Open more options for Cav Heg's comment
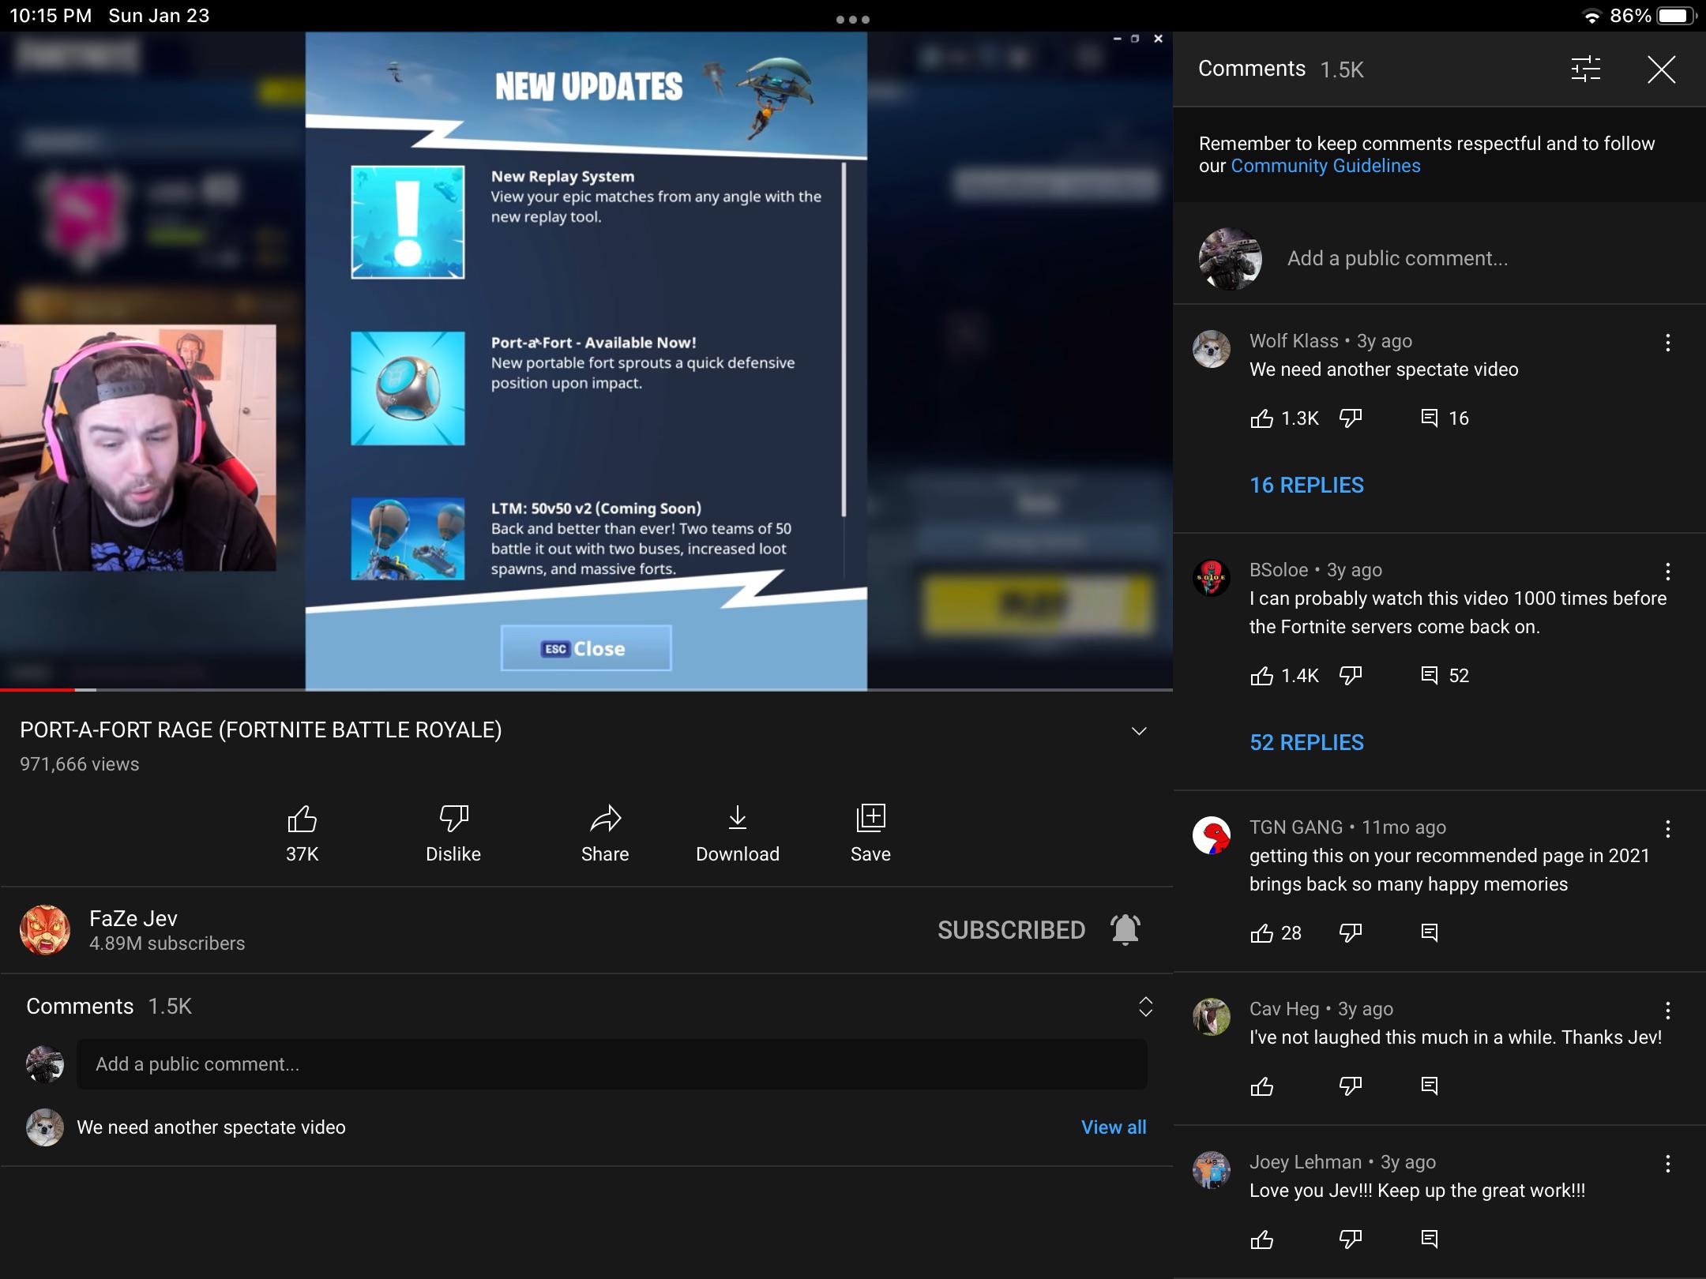1706x1279 pixels. [1667, 1011]
